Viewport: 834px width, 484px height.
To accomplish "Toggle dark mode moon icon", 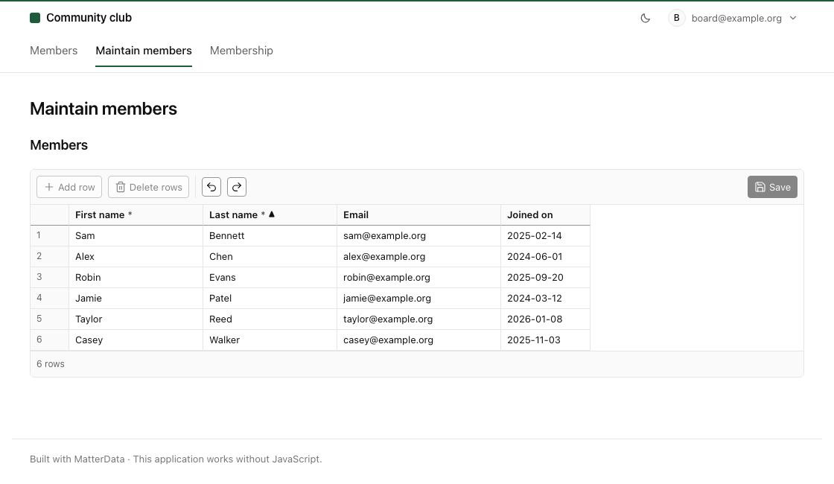I will [645, 18].
